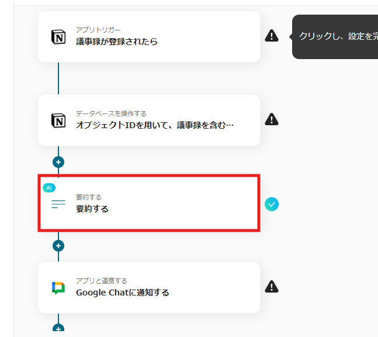Open the Google Chatに通知する step
The image size is (378, 337).
(x=149, y=288)
